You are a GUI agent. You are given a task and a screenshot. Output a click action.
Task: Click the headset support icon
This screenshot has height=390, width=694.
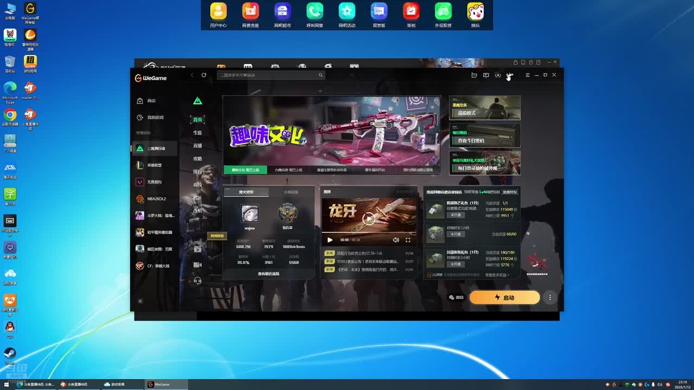[x=197, y=281]
